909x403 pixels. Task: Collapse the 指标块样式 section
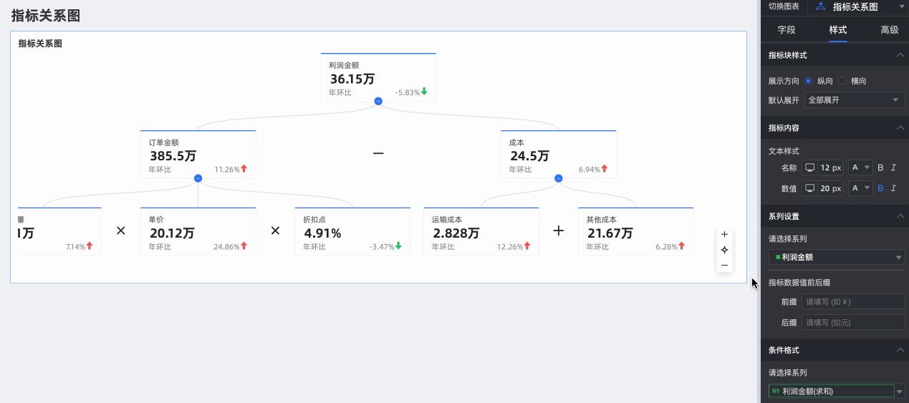point(900,55)
